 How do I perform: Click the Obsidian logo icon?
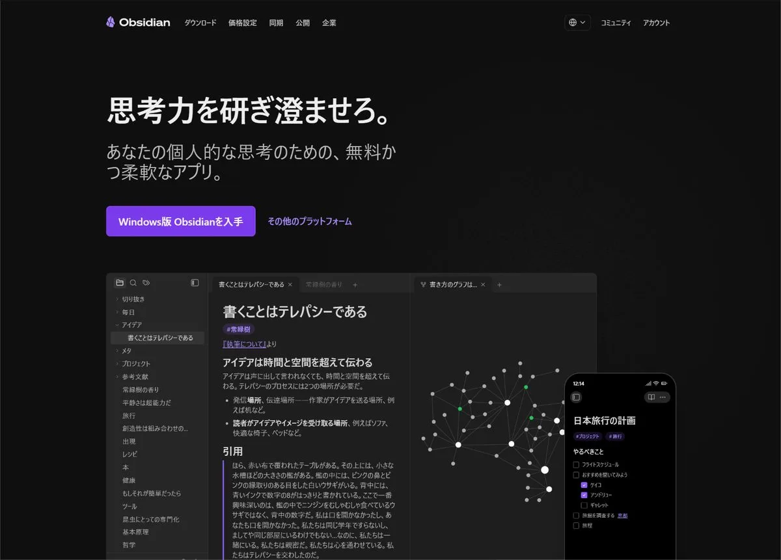[111, 22]
